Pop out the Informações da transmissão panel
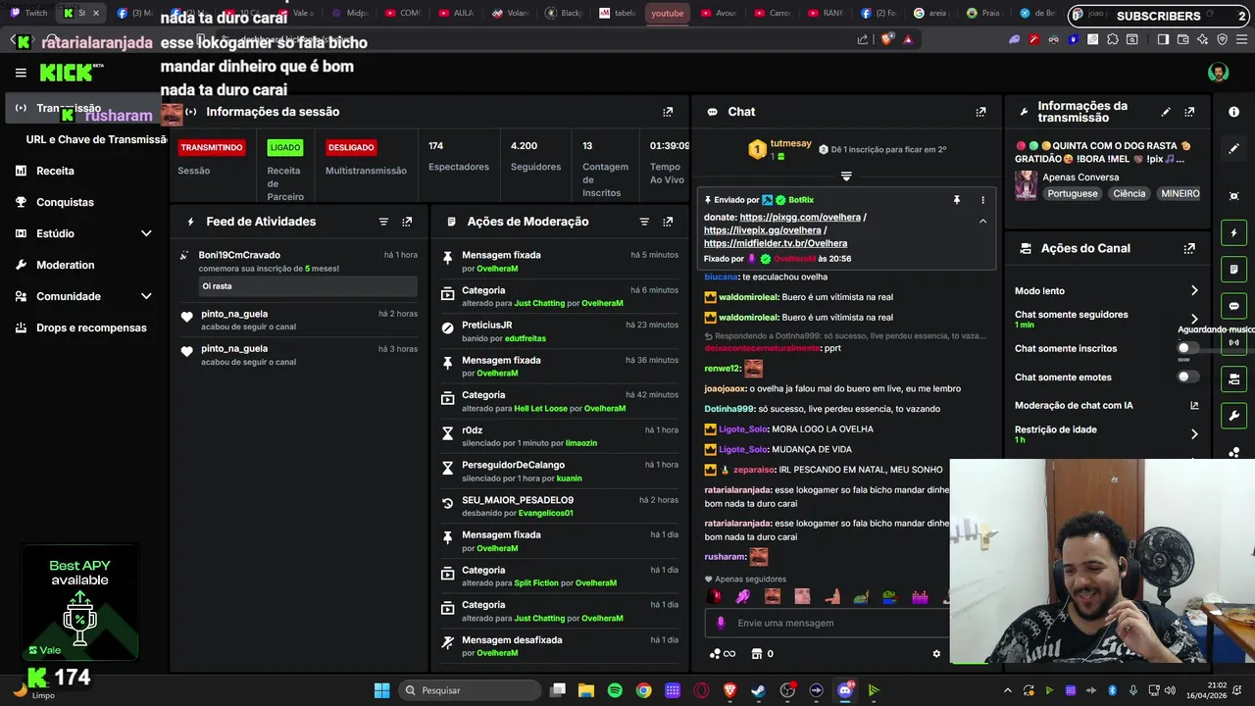The image size is (1255, 706). [x=1189, y=112]
